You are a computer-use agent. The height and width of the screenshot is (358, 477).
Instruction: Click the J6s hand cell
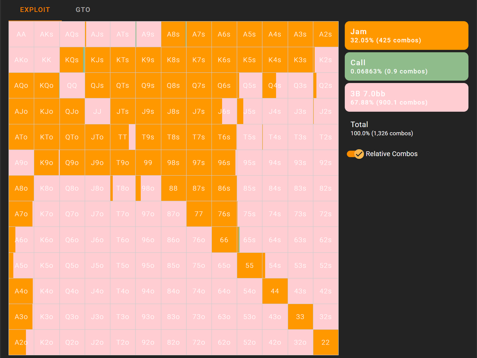(x=224, y=111)
